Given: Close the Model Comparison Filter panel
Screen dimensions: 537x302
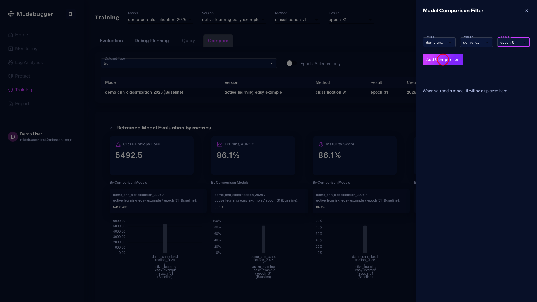Looking at the screenshot, I should coord(527,11).
